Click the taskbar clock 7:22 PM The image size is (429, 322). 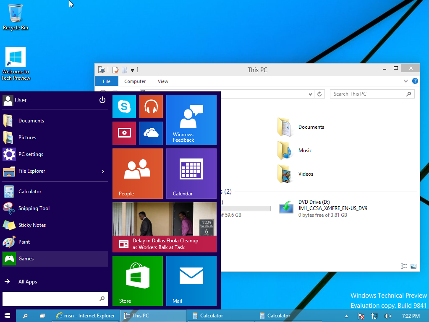click(x=411, y=316)
